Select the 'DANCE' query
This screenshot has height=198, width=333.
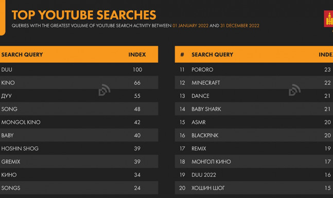point(201,96)
